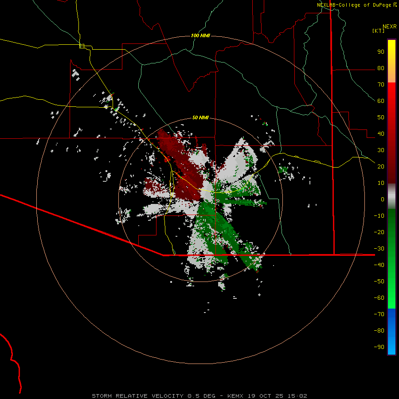Image resolution: width=399 pixels, height=399 pixels.
Task: Click the -30 value on velocity scale
Action: pos(379,248)
